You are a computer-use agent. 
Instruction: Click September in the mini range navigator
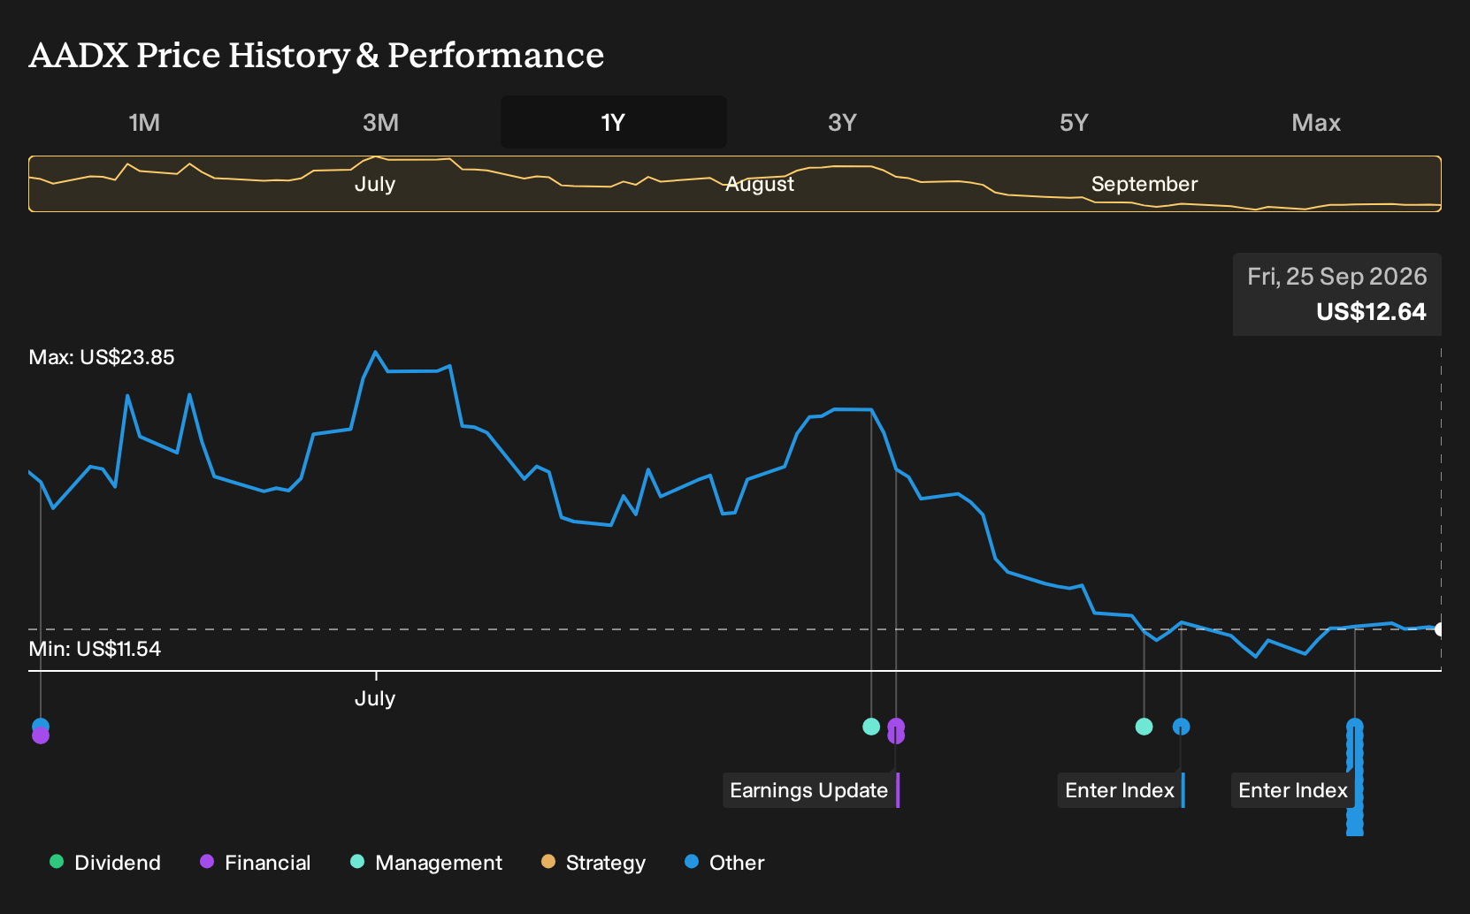tap(1145, 184)
